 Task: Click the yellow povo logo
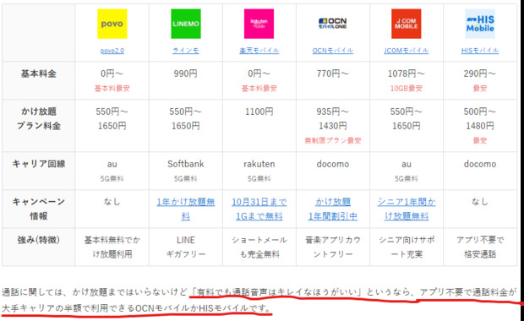pos(112,24)
